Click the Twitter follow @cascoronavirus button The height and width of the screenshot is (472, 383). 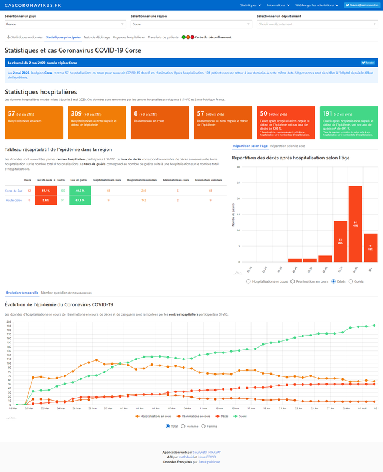[361, 5]
